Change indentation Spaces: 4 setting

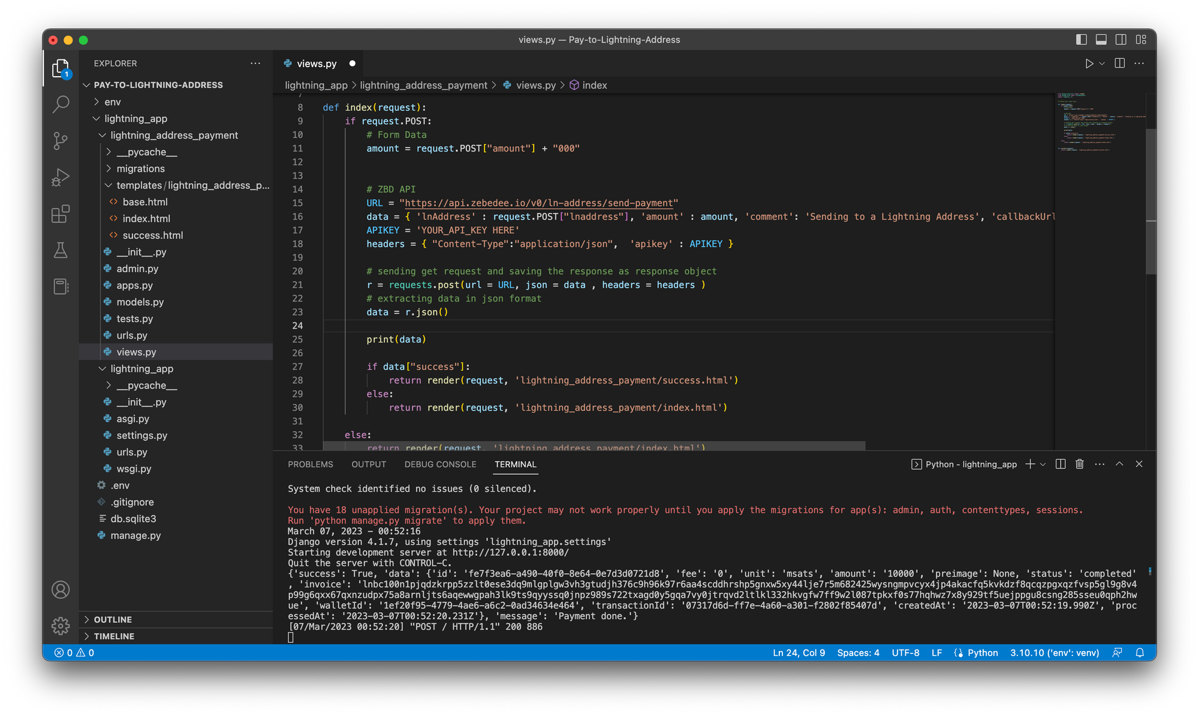(858, 653)
